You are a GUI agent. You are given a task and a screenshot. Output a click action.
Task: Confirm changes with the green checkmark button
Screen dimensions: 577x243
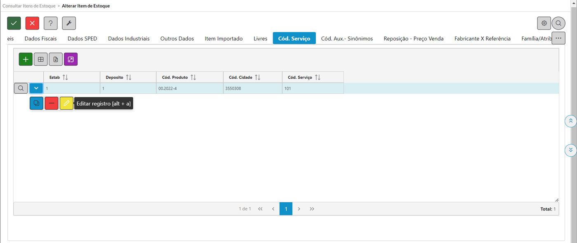point(14,23)
